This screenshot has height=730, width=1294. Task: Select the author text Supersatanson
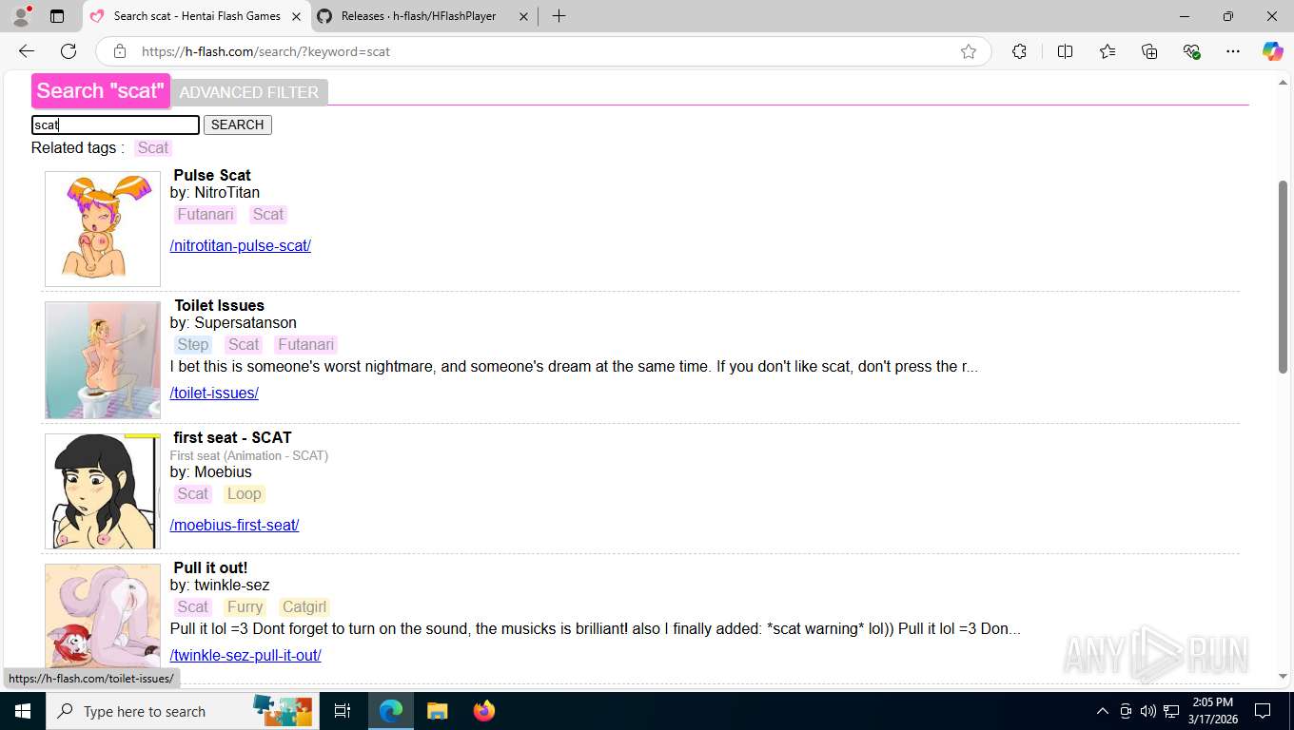click(245, 322)
